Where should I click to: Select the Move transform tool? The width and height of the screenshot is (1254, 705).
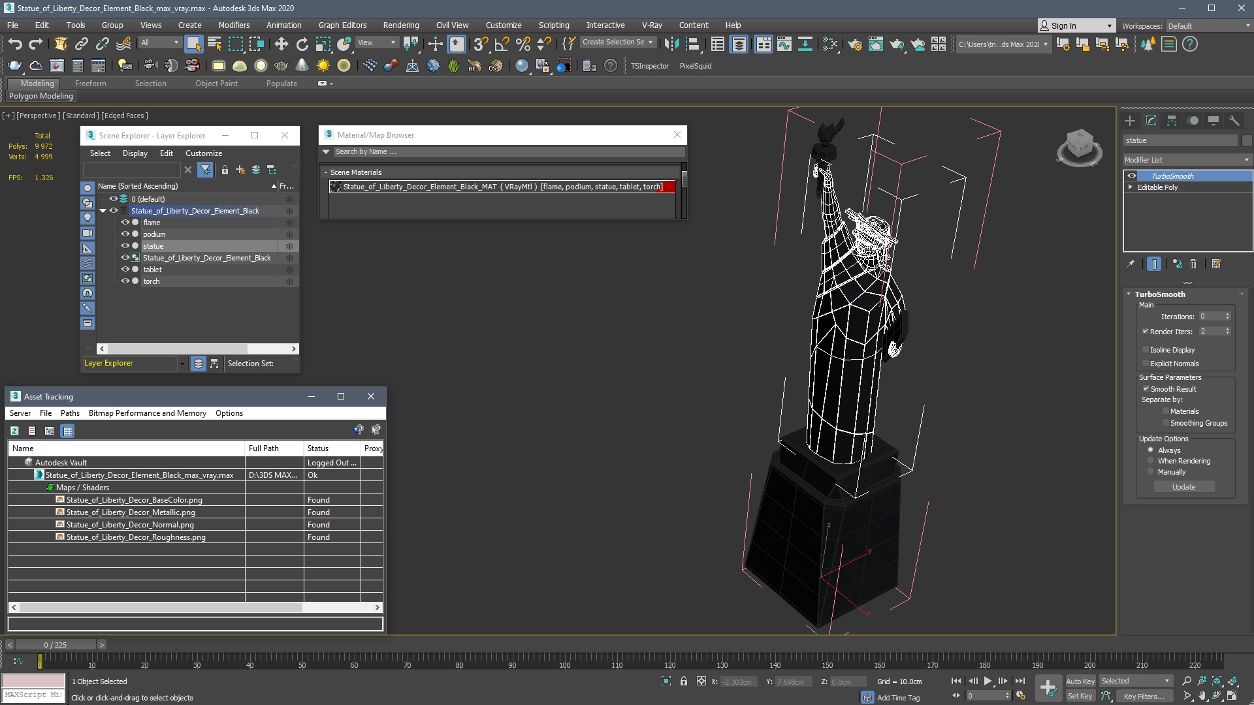click(x=281, y=44)
